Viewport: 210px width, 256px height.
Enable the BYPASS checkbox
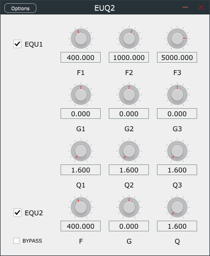tap(17, 240)
